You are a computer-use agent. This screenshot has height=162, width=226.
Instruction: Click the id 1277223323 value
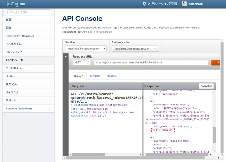coord(170,94)
